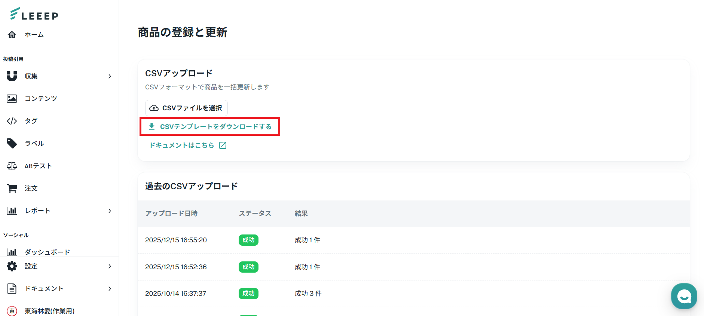Expand the レポート submenu chevron
The width and height of the screenshot is (704, 316).
tap(110, 211)
